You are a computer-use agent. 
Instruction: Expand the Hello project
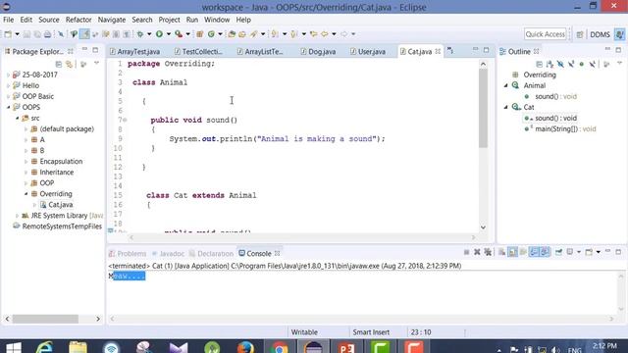(8, 85)
